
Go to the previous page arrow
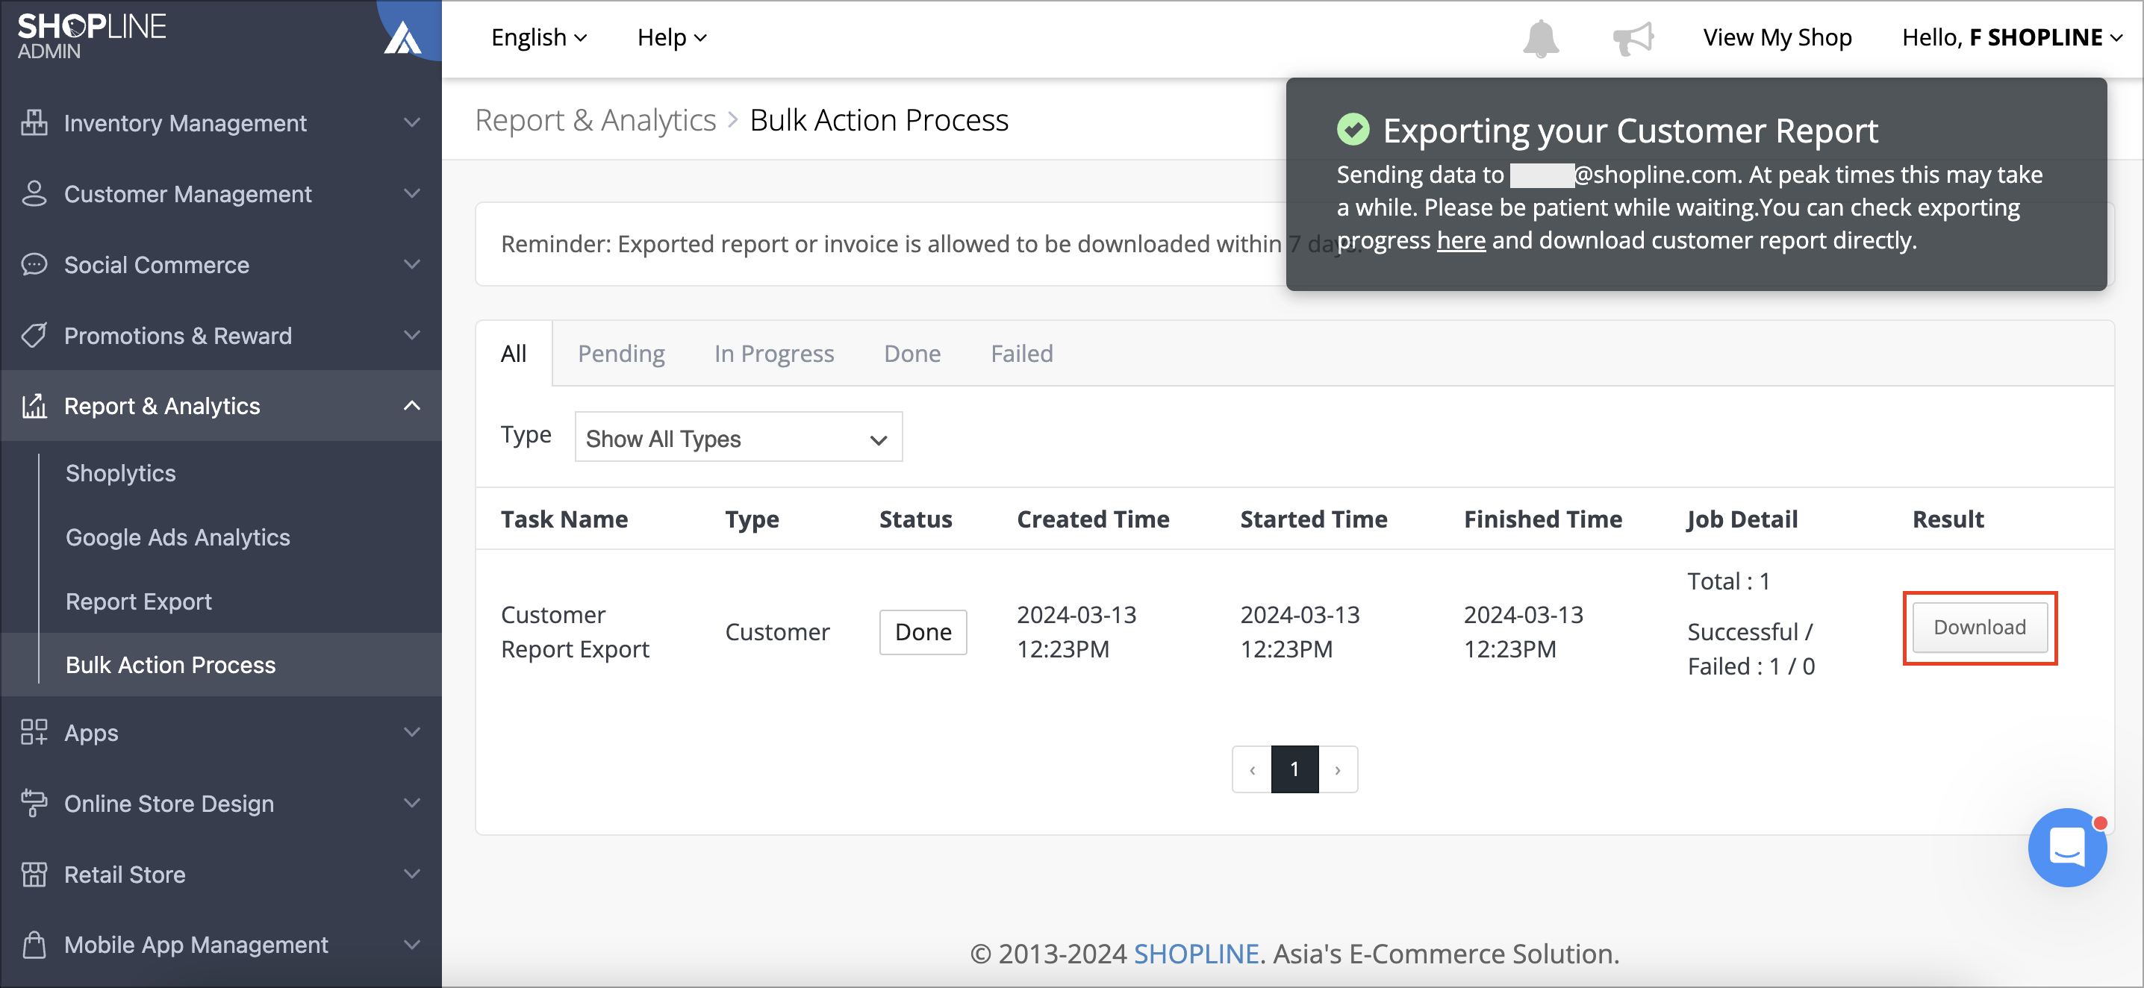pyautogui.click(x=1252, y=769)
